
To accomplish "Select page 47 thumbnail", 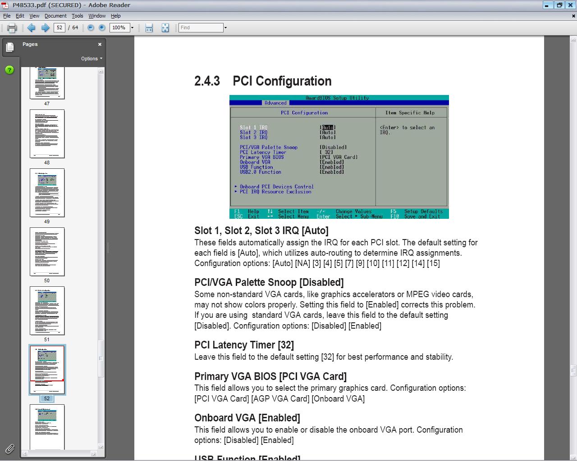I will 47,83.
